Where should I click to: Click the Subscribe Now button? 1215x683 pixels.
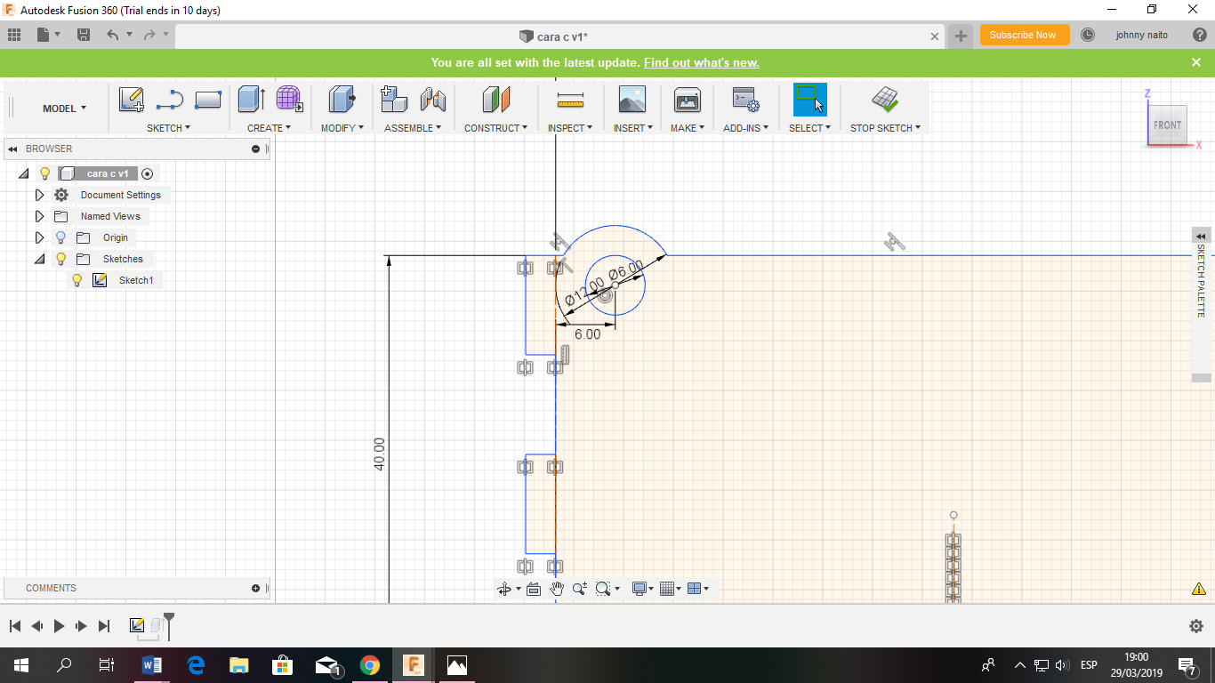[x=1023, y=35]
